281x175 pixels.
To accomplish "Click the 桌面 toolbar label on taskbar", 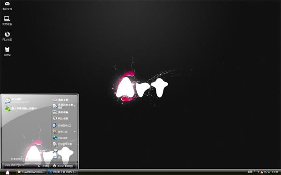I will pyautogui.click(x=250, y=172).
